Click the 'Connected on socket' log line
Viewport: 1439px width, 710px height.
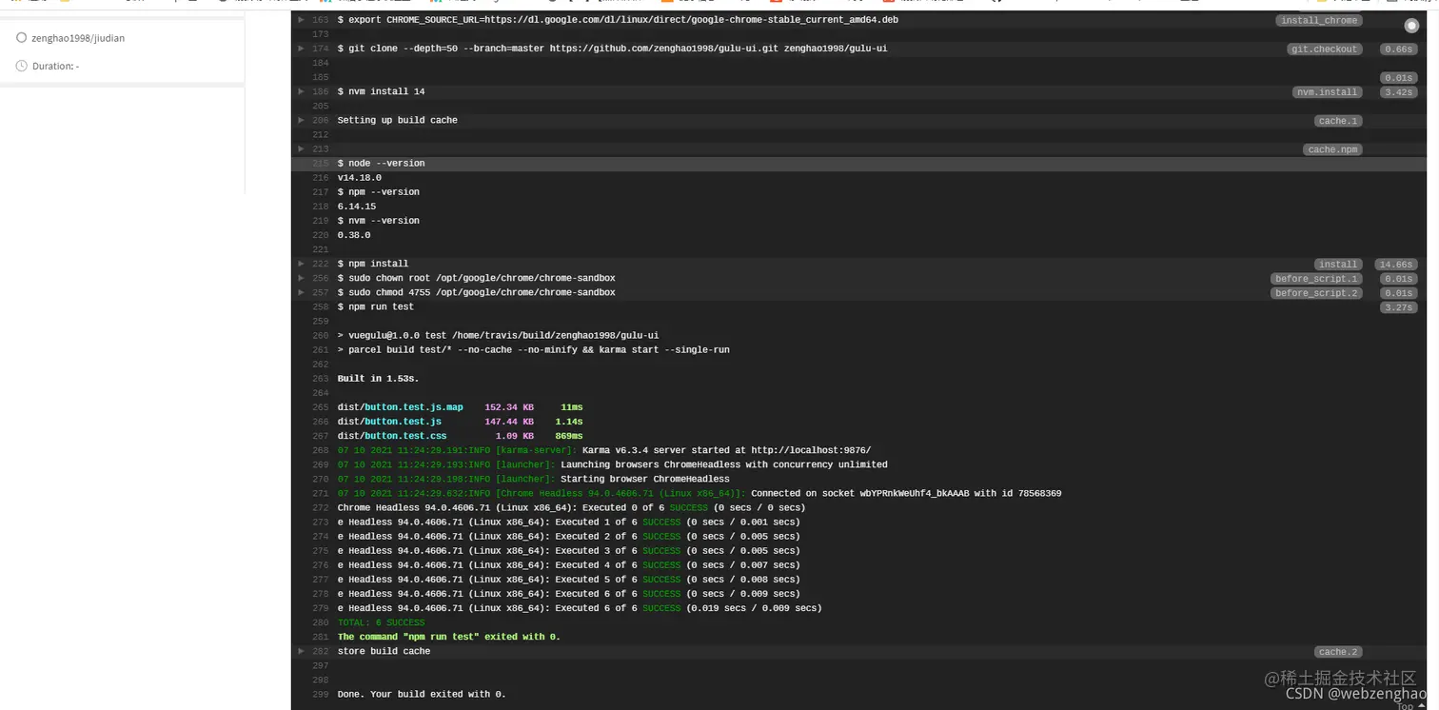coord(699,493)
